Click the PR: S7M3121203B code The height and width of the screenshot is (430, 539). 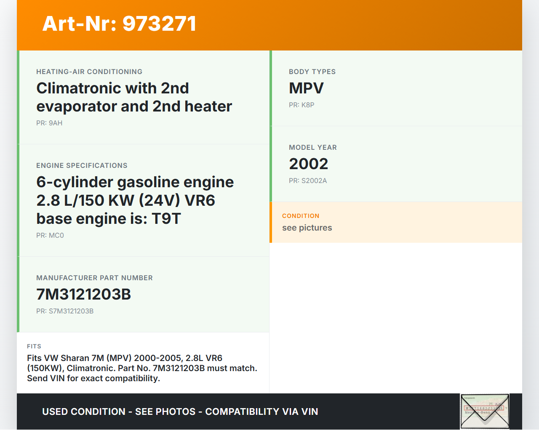(x=65, y=311)
